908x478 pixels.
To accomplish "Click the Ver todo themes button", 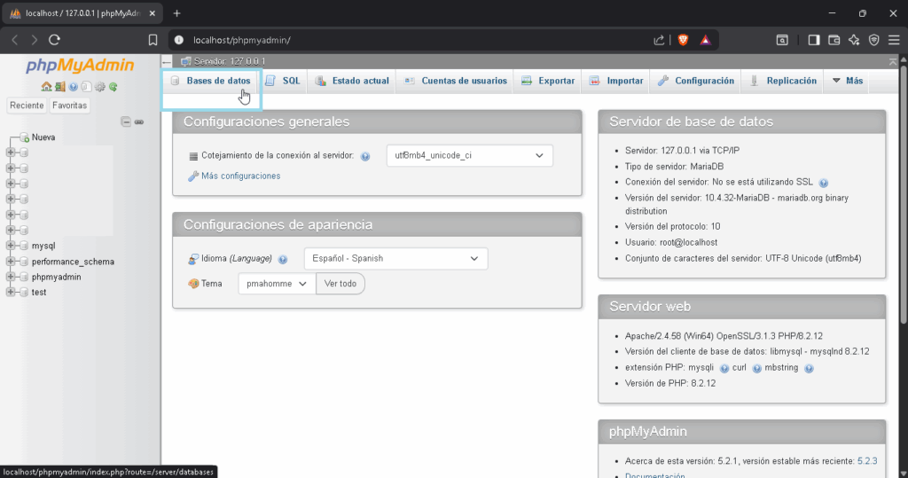I will click(x=340, y=283).
